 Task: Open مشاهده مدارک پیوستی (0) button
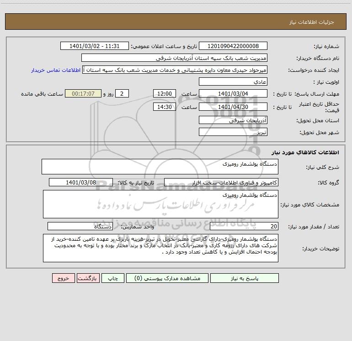[167, 278]
